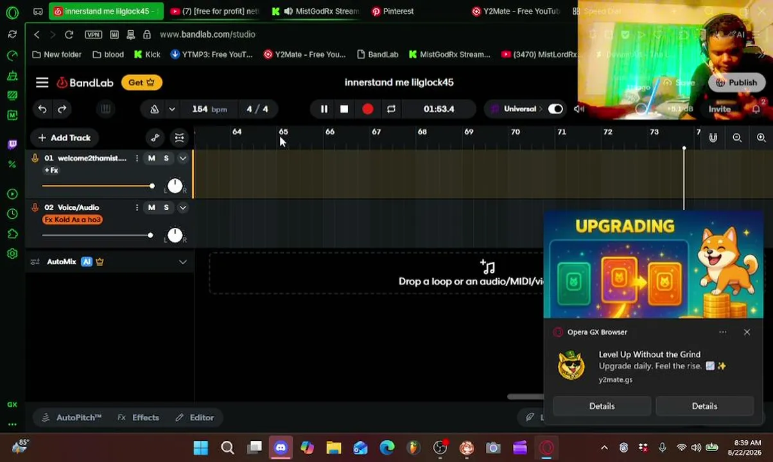This screenshot has width=773, height=462.
Task: Open notification three-dot options
Action: click(723, 332)
